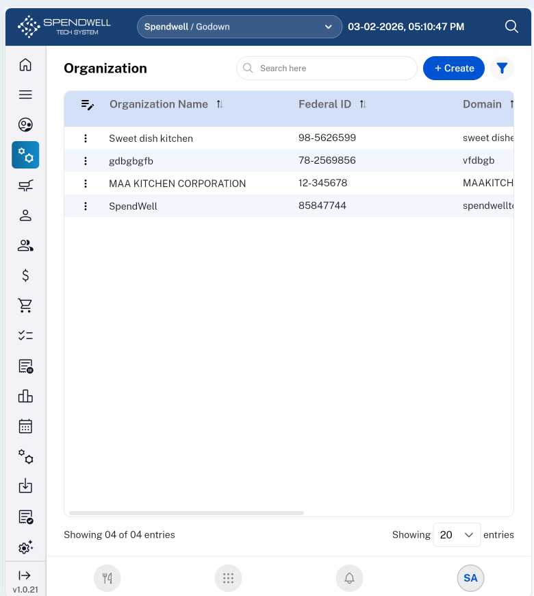Click the hamburger menu icon in sidebar

[x=25, y=95]
